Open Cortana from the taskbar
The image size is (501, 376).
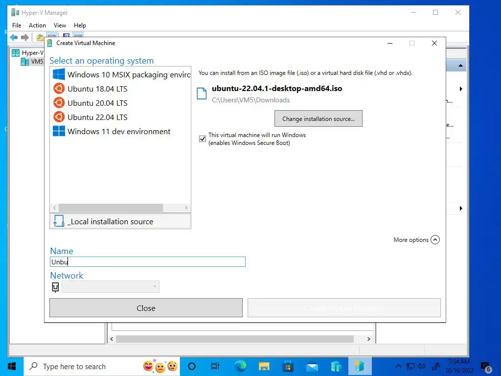[192, 366]
